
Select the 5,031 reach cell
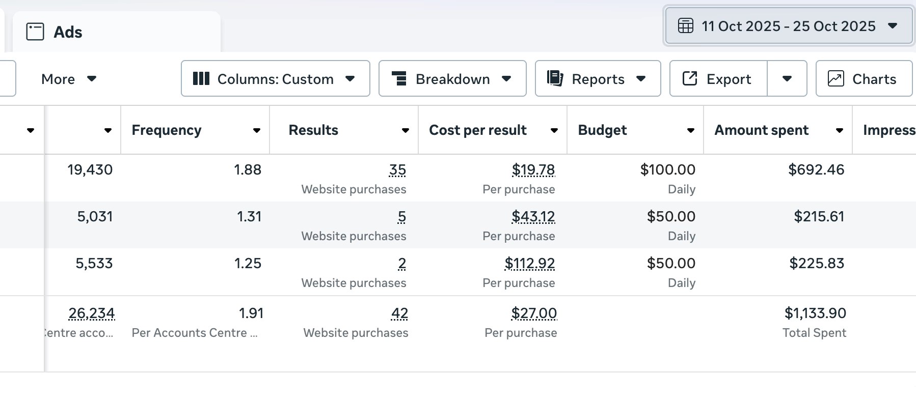pos(95,216)
